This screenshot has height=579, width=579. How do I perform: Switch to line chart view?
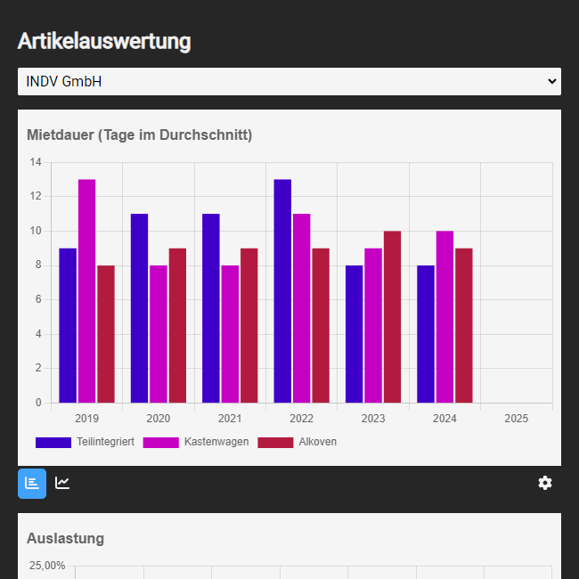(x=62, y=483)
